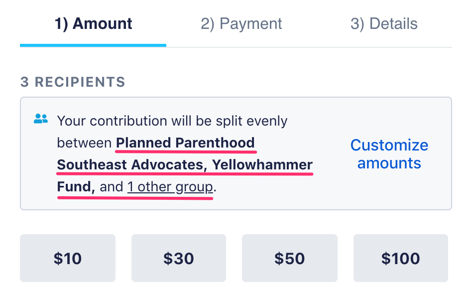
Task: Click the contribution split sentence start
Action: coord(172,121)
